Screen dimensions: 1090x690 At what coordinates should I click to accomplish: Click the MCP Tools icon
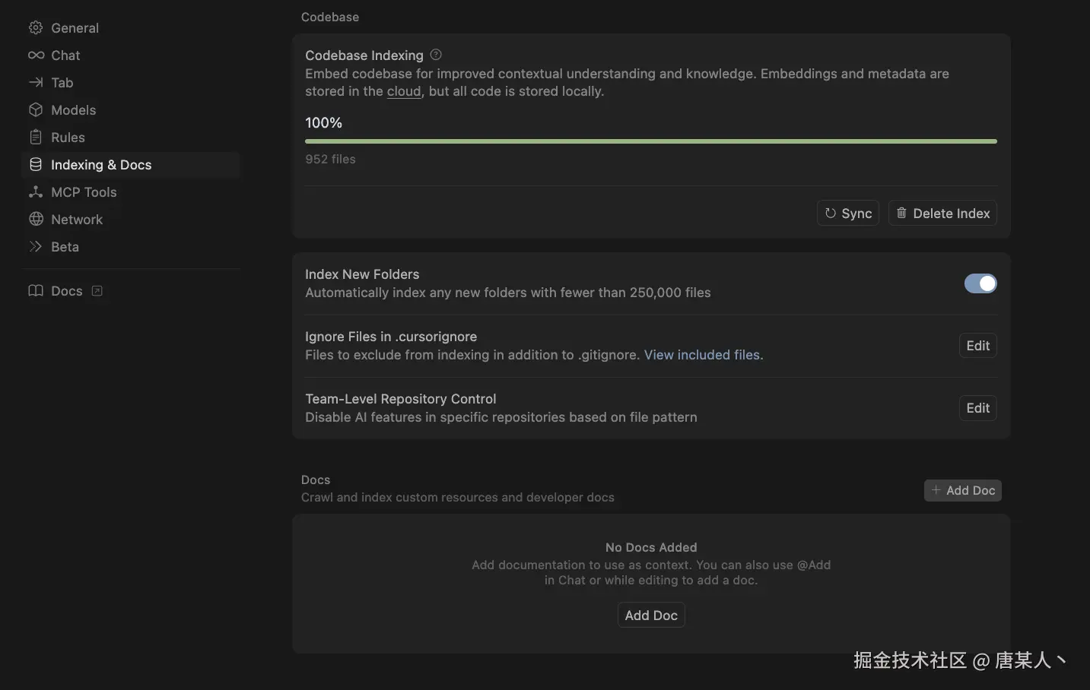[x=36, y=192]
